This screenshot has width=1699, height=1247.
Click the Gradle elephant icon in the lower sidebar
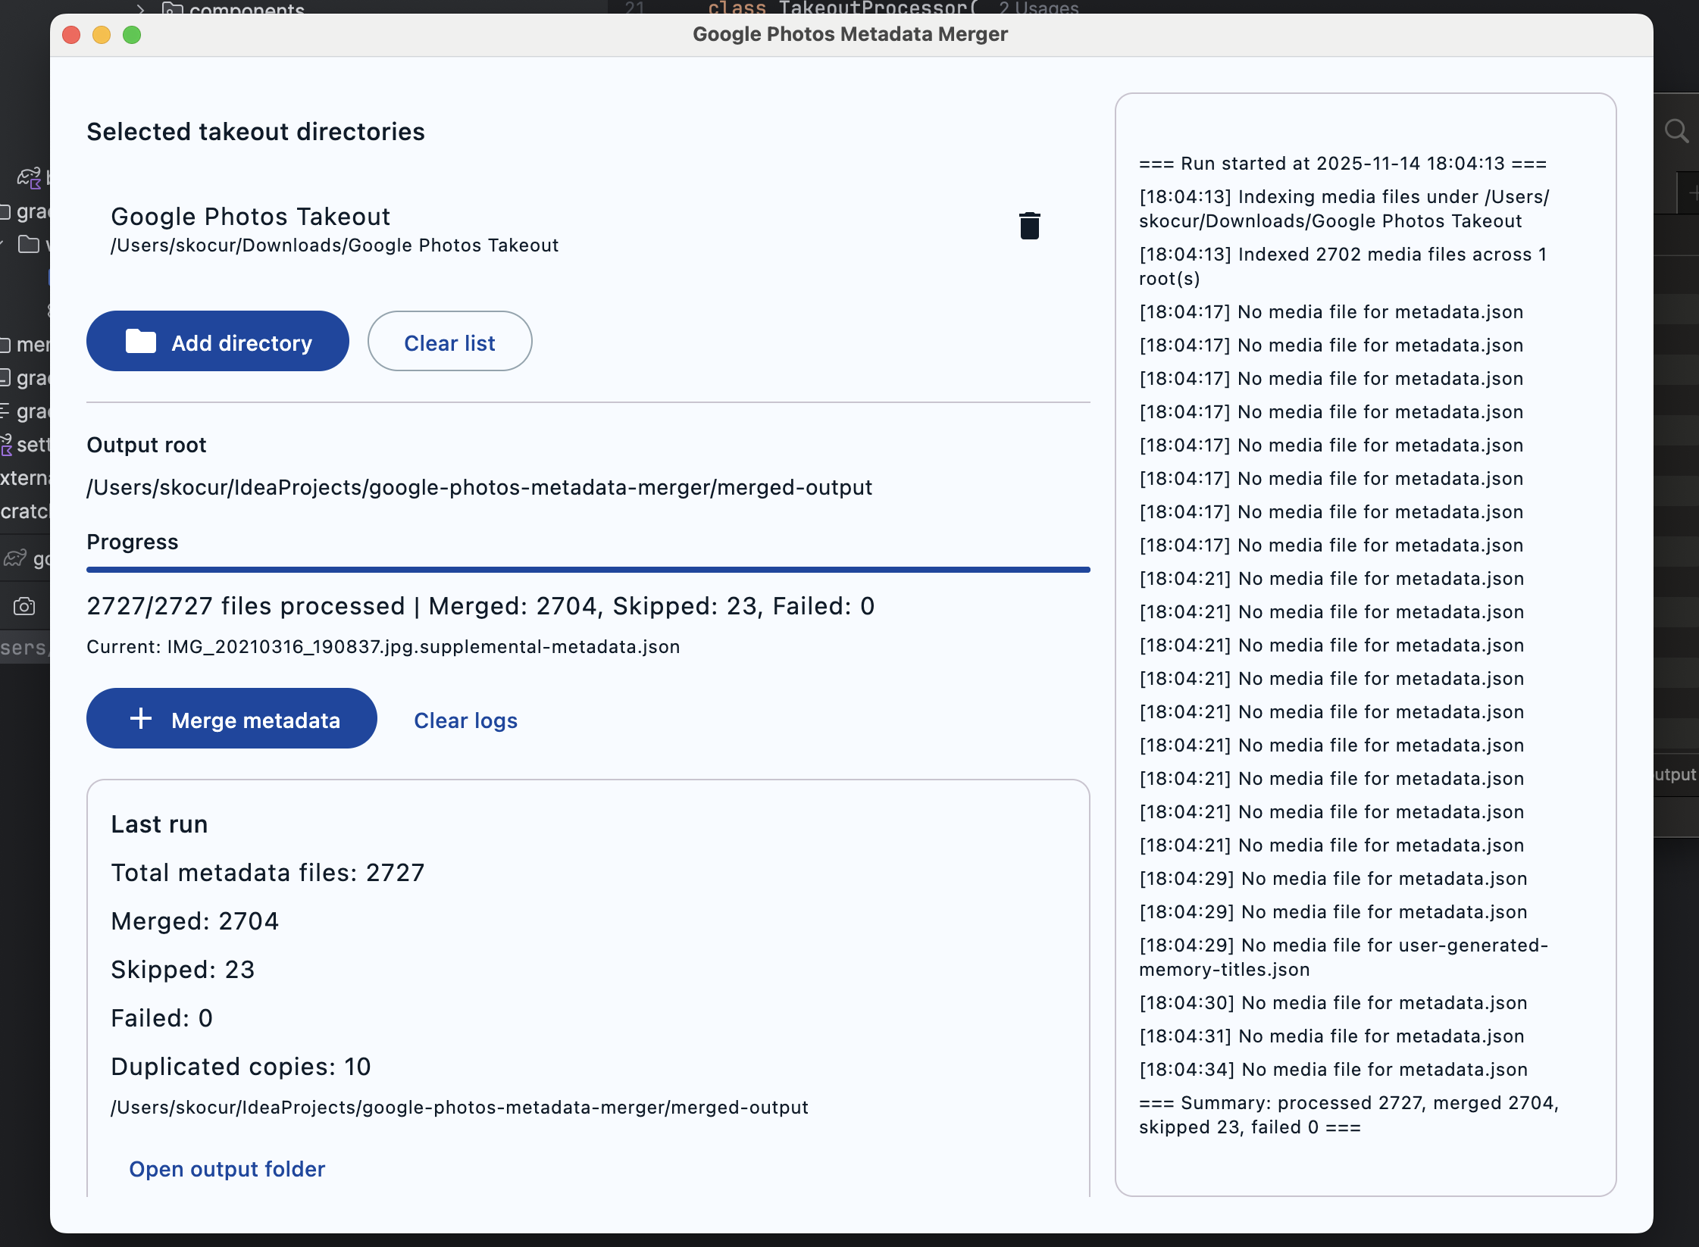(14, 557)
